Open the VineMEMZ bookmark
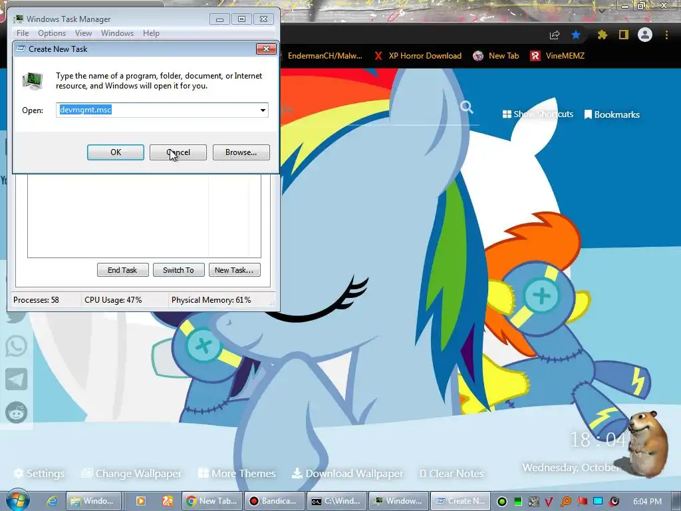This screenshot has width=681, height=511. click(558, 56)
